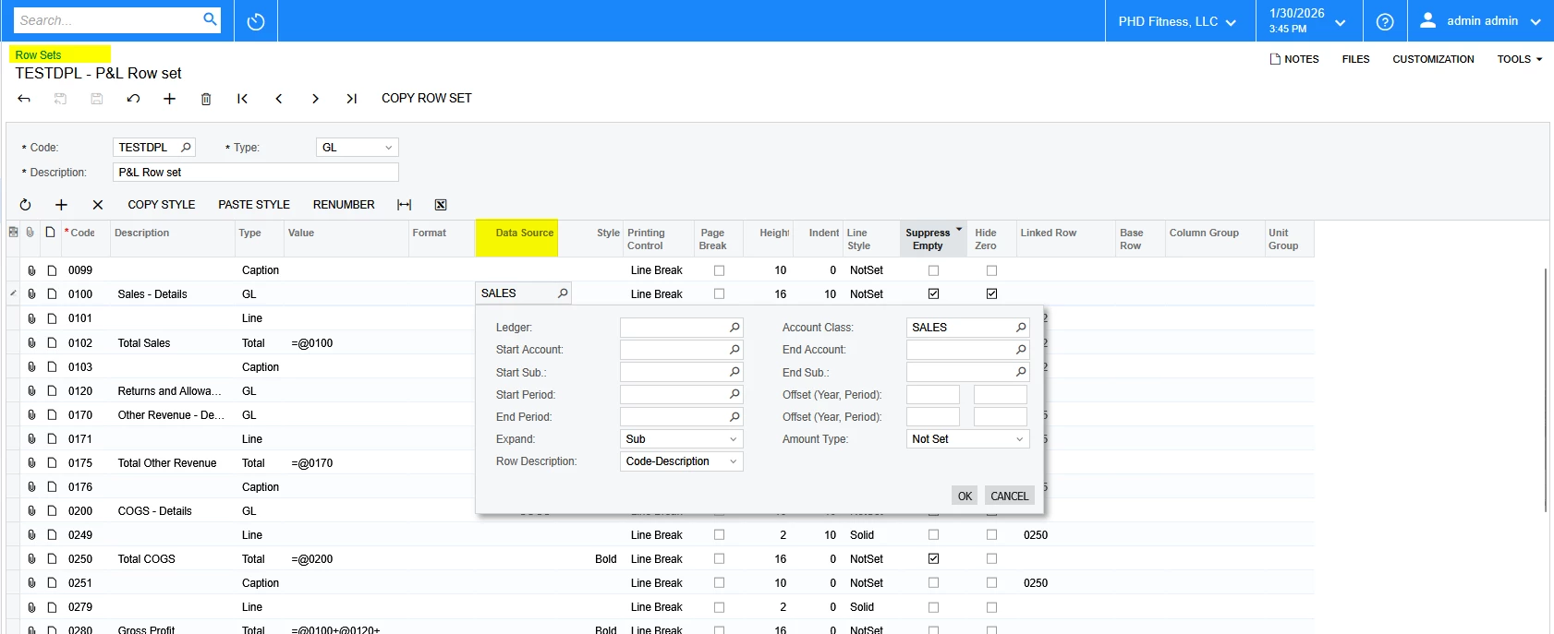The height and width of the screenshot is (634, 1554).
Task: Open the SALES data source lookup
Action: coord(562,293)
